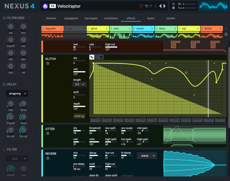
Task: Click the randomize cube under REVERB
Action: [x=48, y=158]
